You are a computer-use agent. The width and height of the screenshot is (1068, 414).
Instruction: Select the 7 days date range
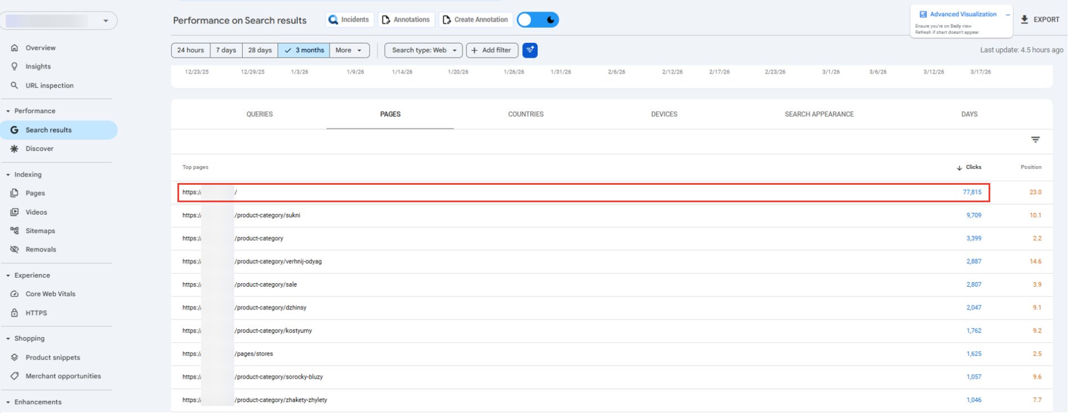[226, 50]
